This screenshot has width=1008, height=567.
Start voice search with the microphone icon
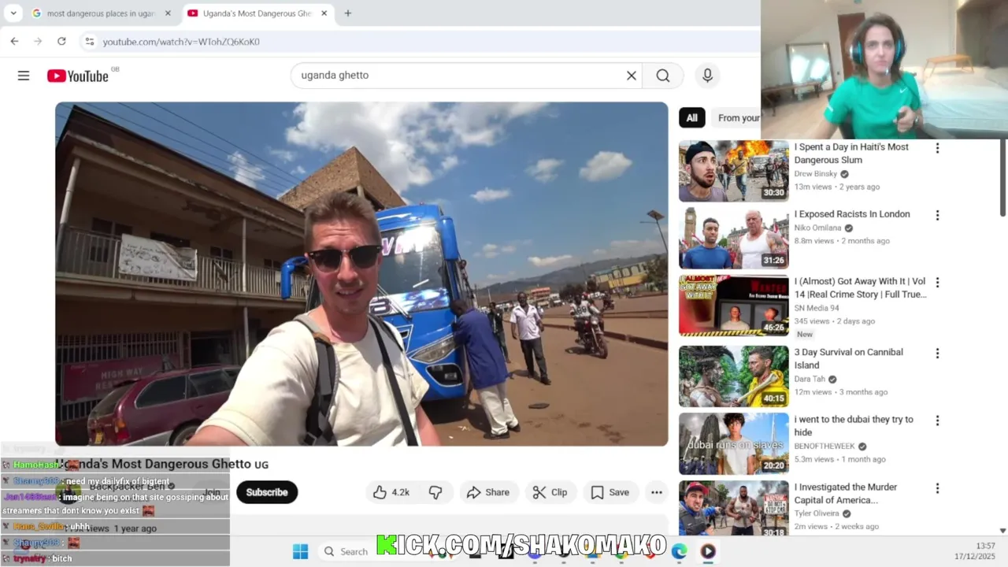tap(707, 76)
